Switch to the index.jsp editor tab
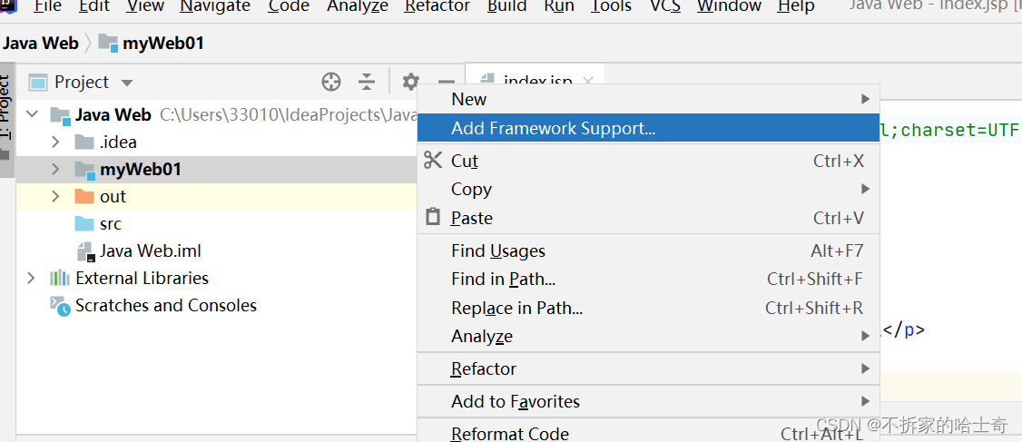This screenshot has height=442, width=1022. coord(537,82)
